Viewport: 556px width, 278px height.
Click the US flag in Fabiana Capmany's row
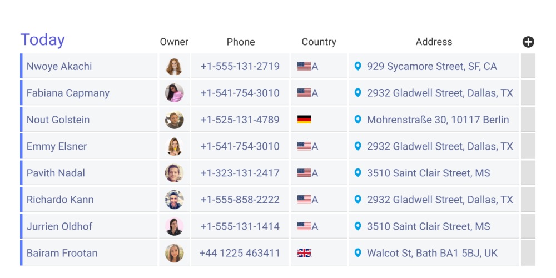tap(304, 93)
